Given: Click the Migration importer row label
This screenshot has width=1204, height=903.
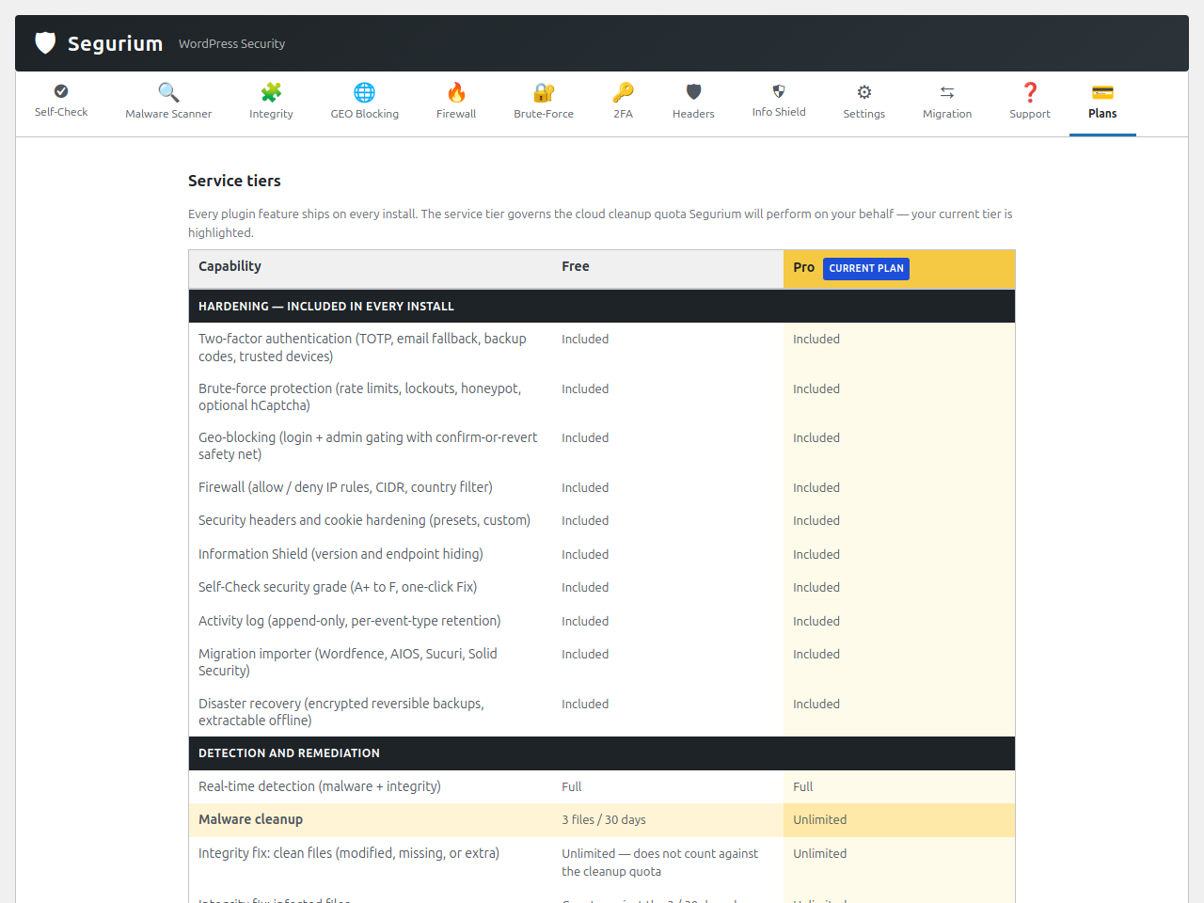Looking at the screenshot, I should 348,662.
